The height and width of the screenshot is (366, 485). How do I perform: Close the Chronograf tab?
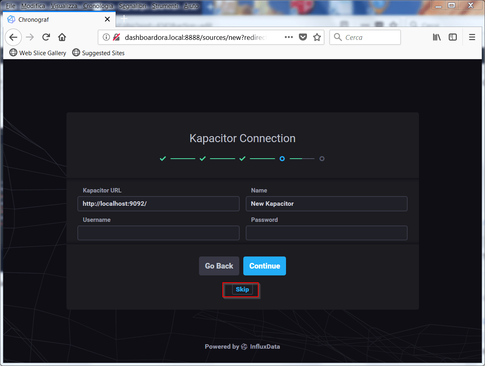point(107,19)
